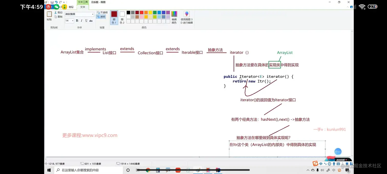
Task: Click the Undo icon in quick access toolbar
Action: pyautogui.click(x=57, y=2)
